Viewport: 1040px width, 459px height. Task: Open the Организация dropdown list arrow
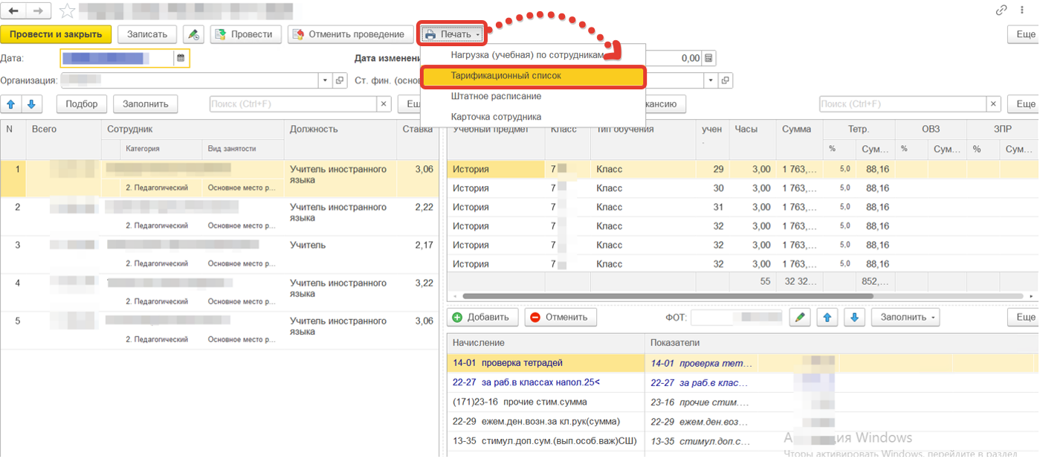point(325,80)
